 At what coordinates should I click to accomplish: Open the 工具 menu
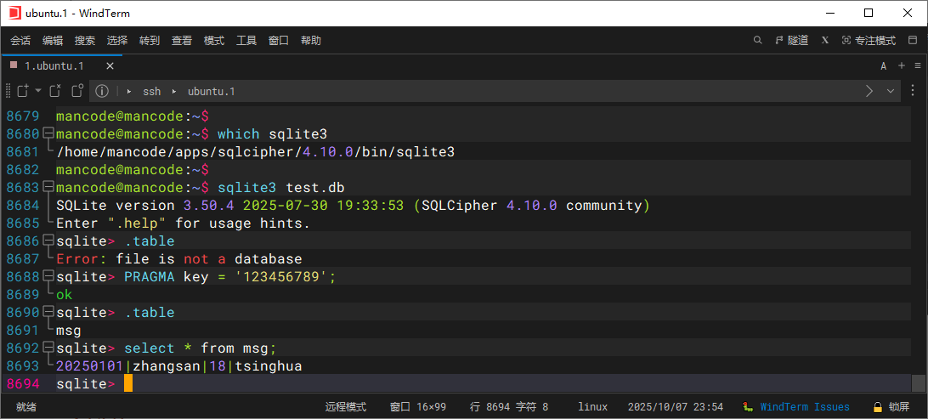[x=246, y=40]
